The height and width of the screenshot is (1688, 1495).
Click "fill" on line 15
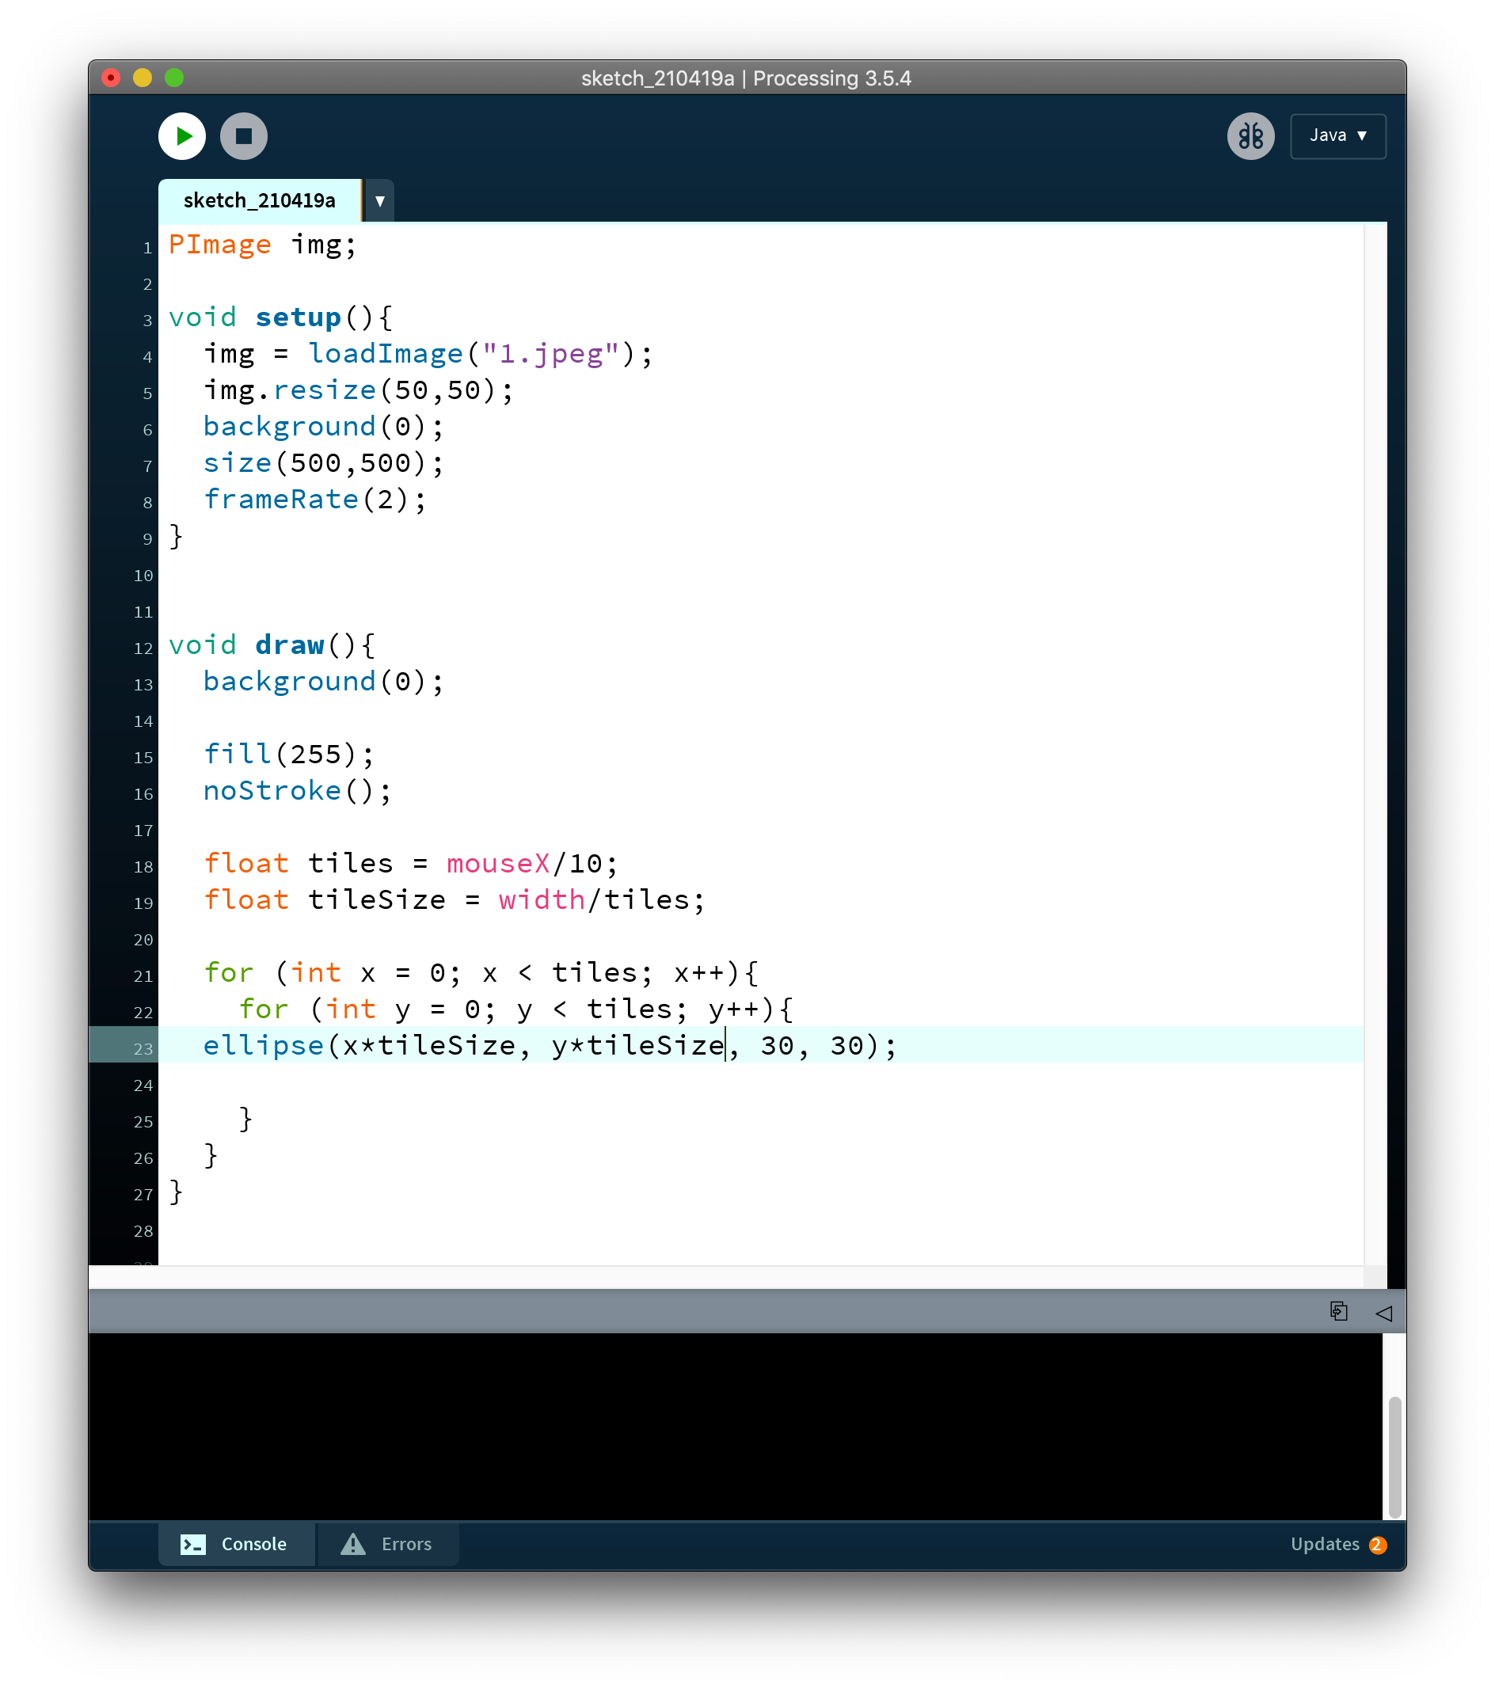(238, 754)
